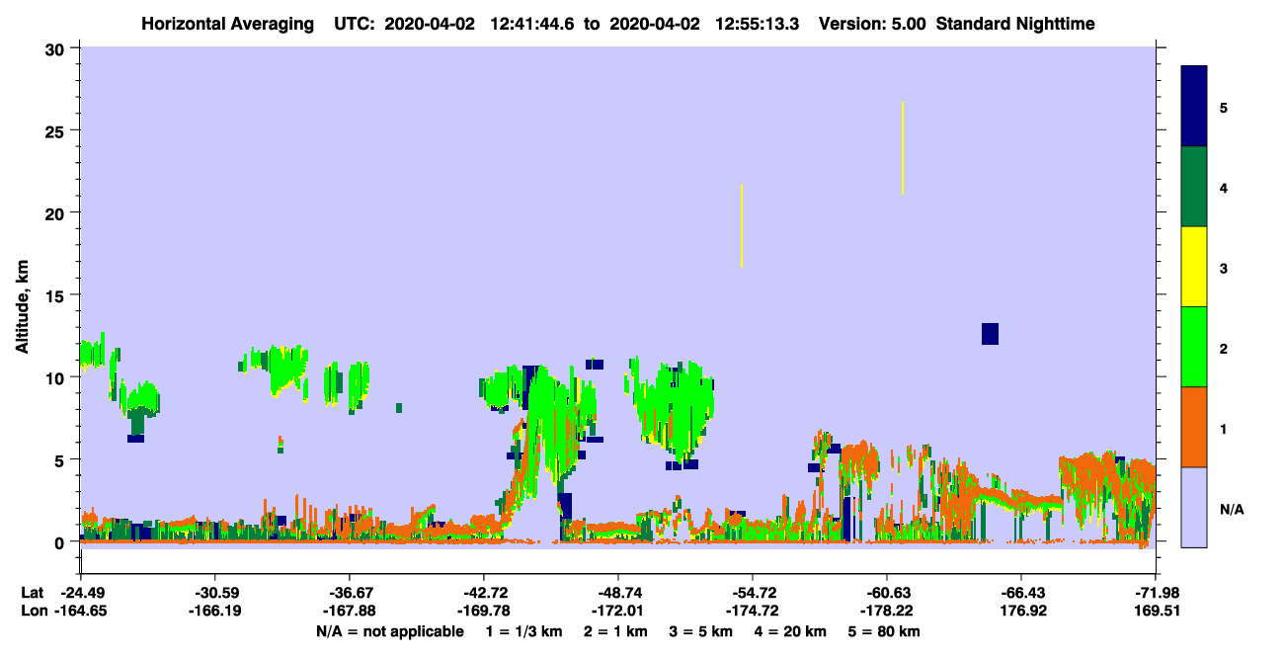Click the '1 = 1/3 km' legend text
The height and width of the screenshot is (659, 1284).
tap(524, 631)
